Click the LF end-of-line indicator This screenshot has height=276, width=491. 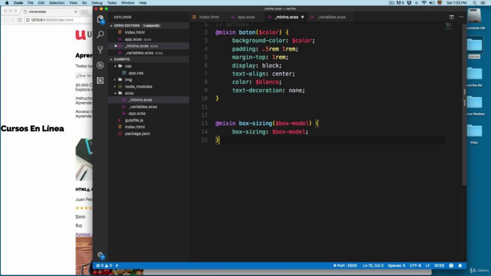tap(428, 266)
